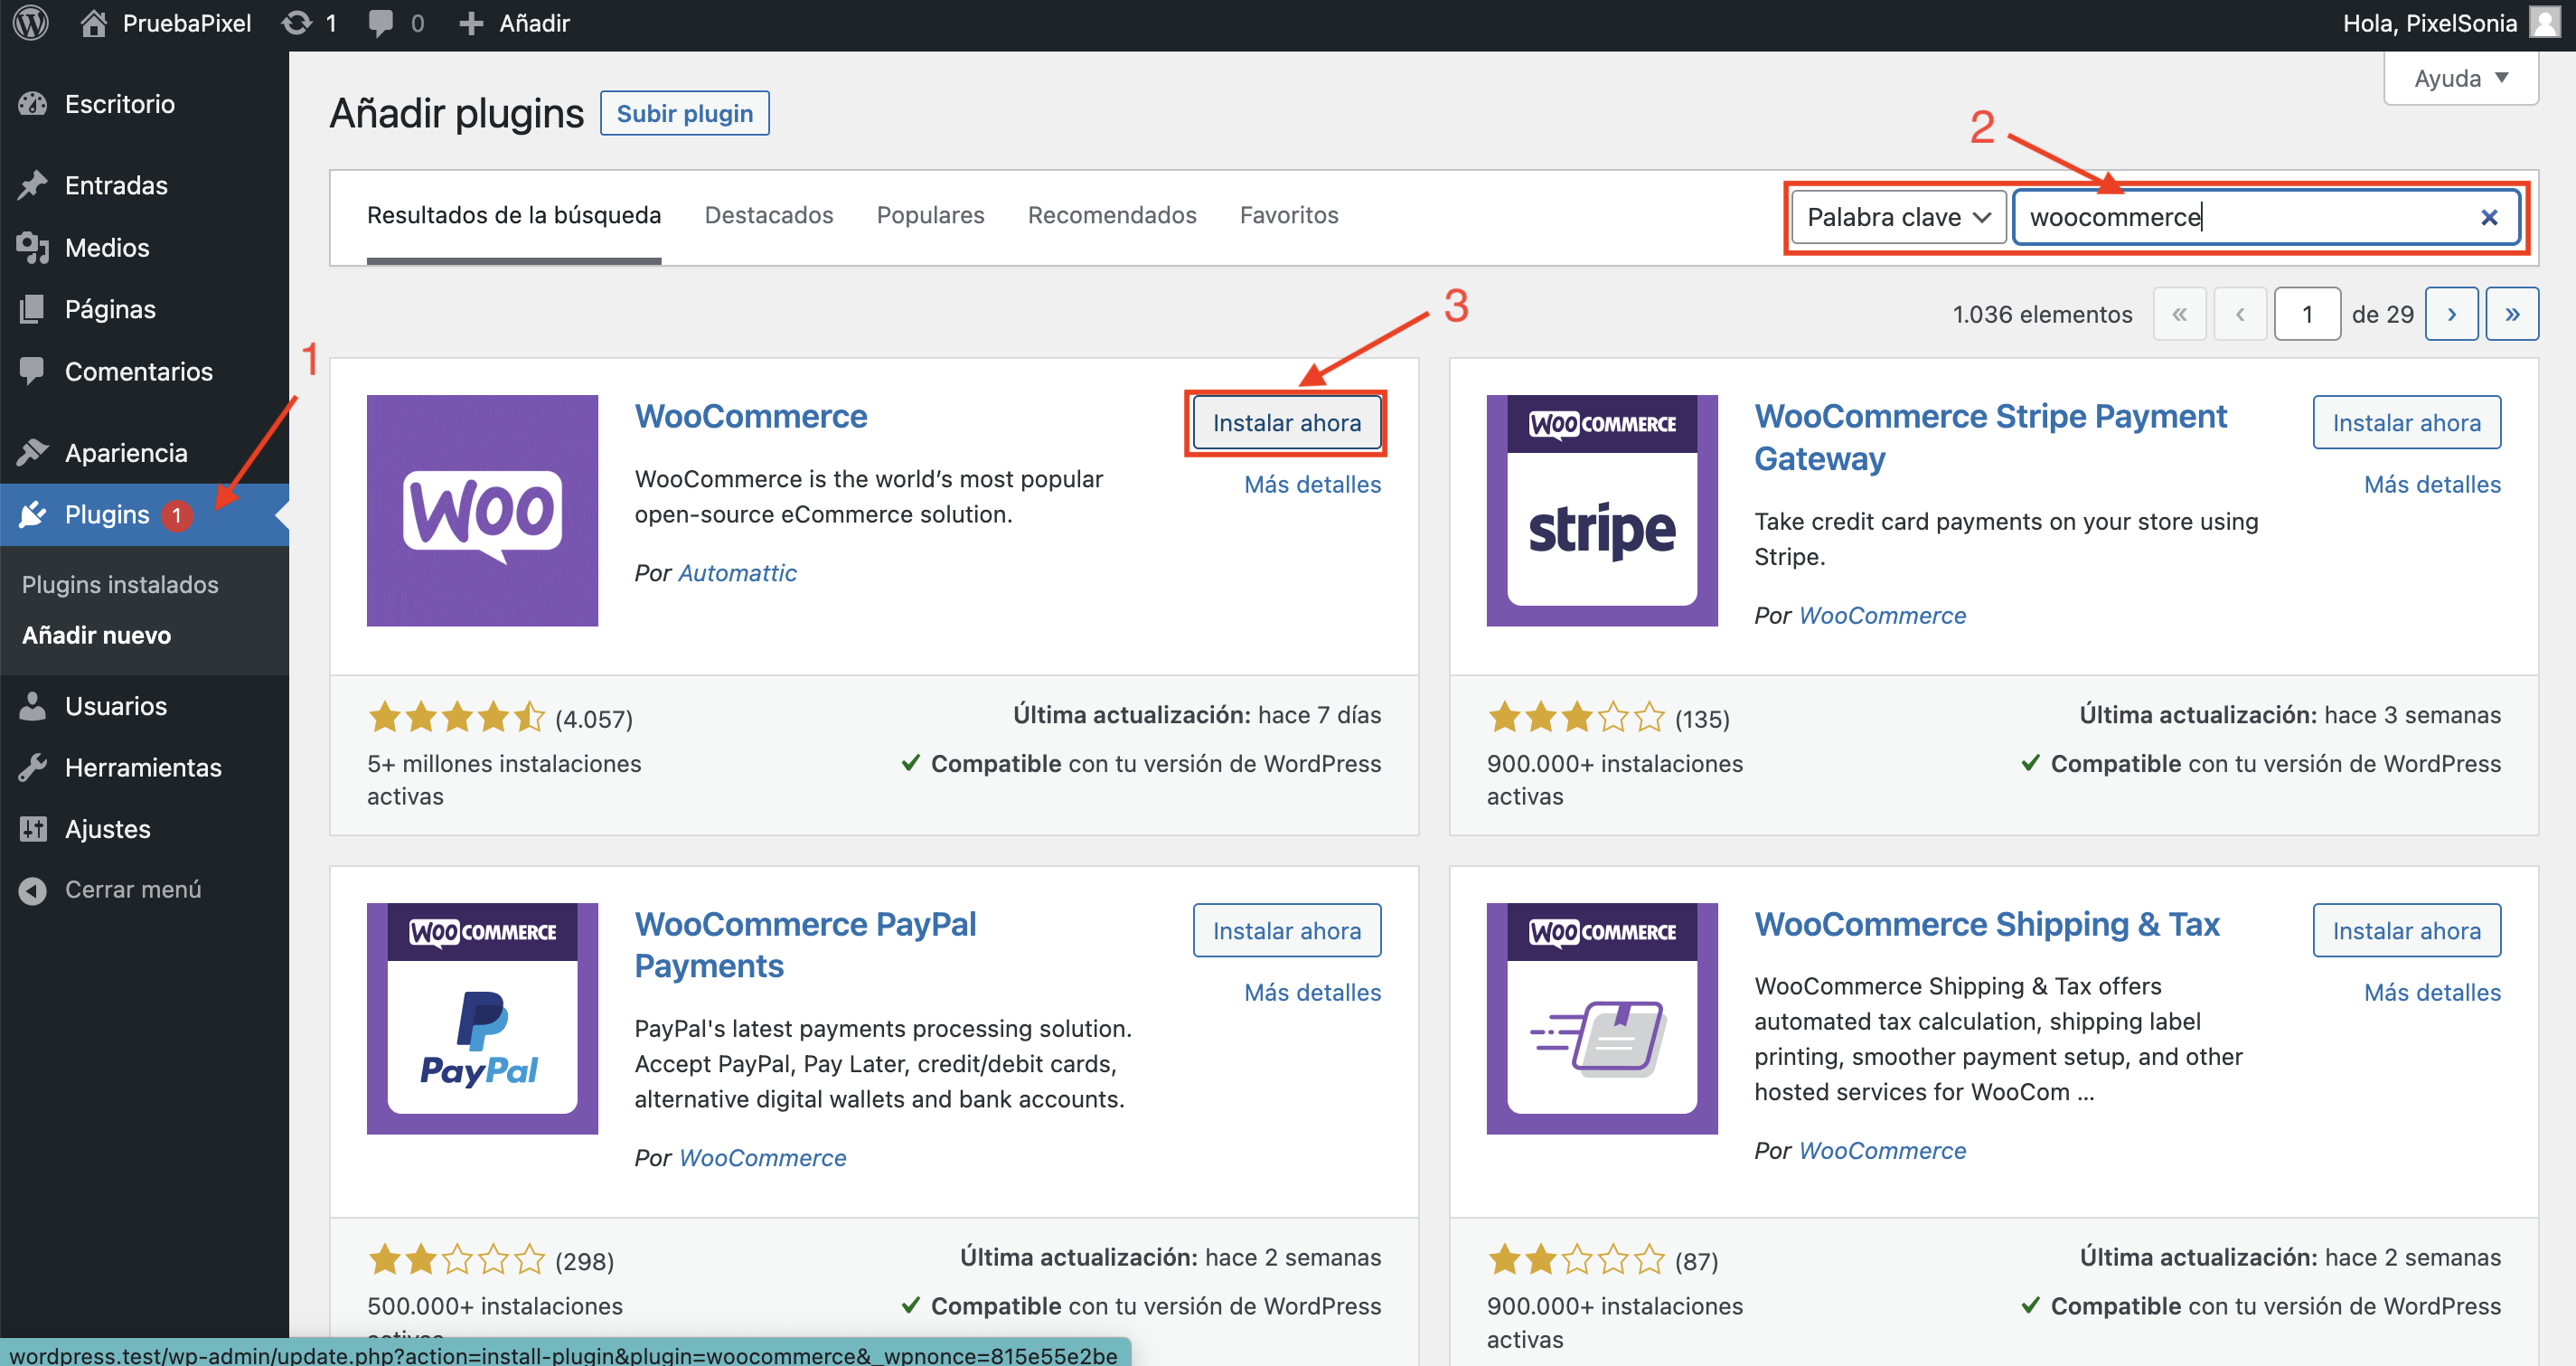
Task: Open Más detalles for Shipping & Tax
Action: point(2433,992)
